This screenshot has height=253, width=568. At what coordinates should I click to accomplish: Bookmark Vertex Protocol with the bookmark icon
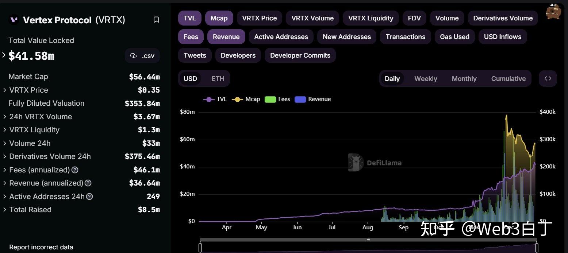[156, 20]
